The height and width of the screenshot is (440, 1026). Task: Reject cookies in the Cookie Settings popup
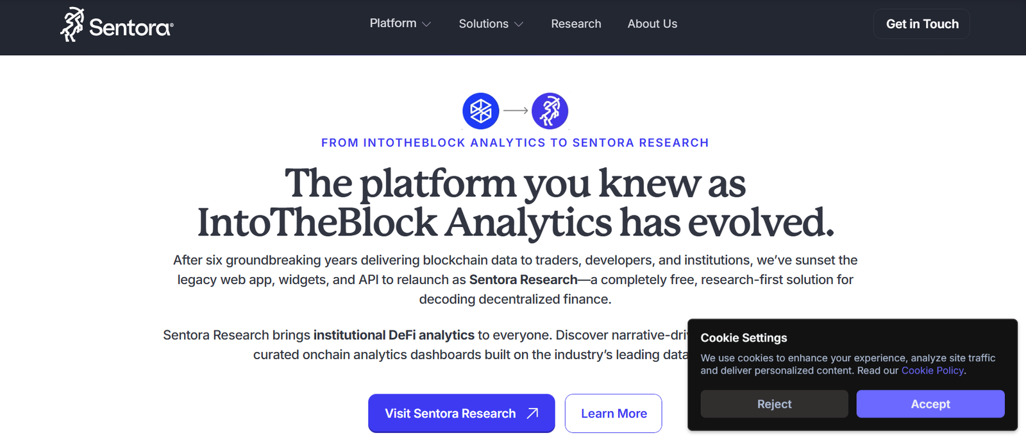point(774,404)
